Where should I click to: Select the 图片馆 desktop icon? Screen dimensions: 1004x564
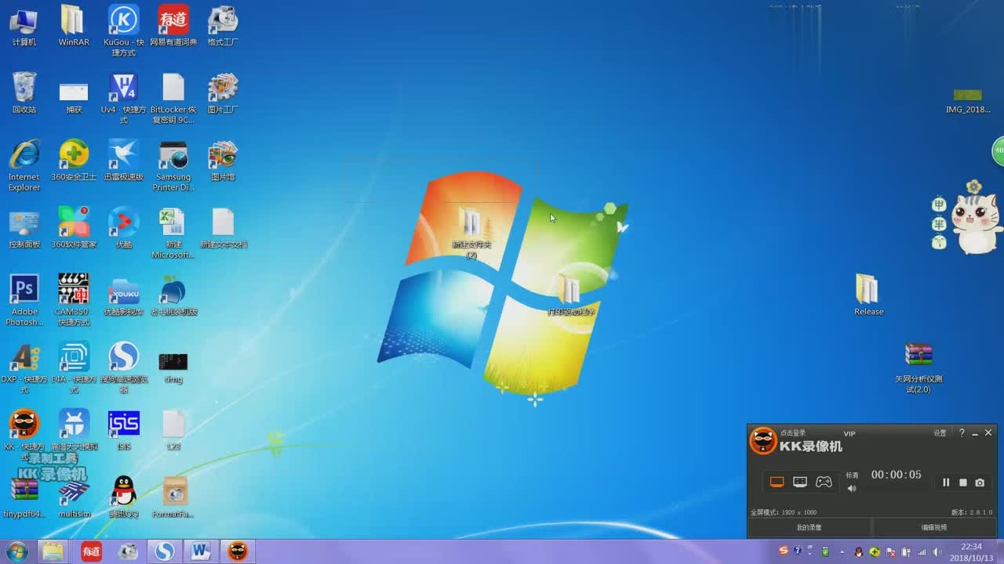pyautogui.click(x=223, y=161)
